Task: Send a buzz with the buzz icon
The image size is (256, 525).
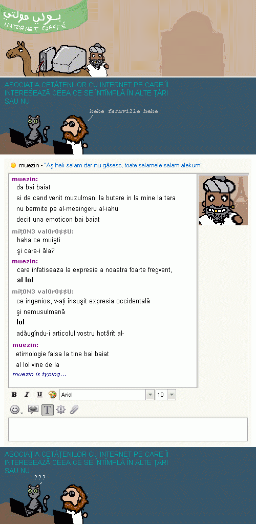Action: coord(60,410)
